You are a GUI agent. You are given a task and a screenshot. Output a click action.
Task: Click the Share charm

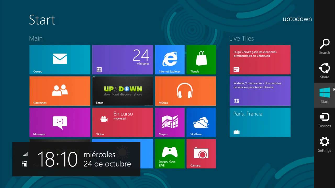tap(325, 71)
